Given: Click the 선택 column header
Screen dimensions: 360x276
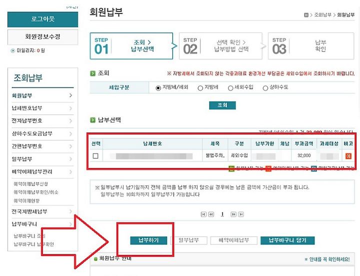Looking at the screenshot, I should [96, 143].
